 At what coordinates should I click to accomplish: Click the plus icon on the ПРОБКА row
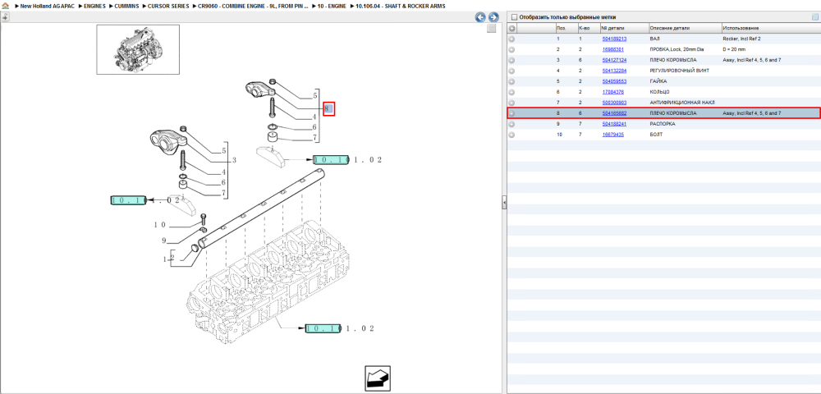click(512, 49)
